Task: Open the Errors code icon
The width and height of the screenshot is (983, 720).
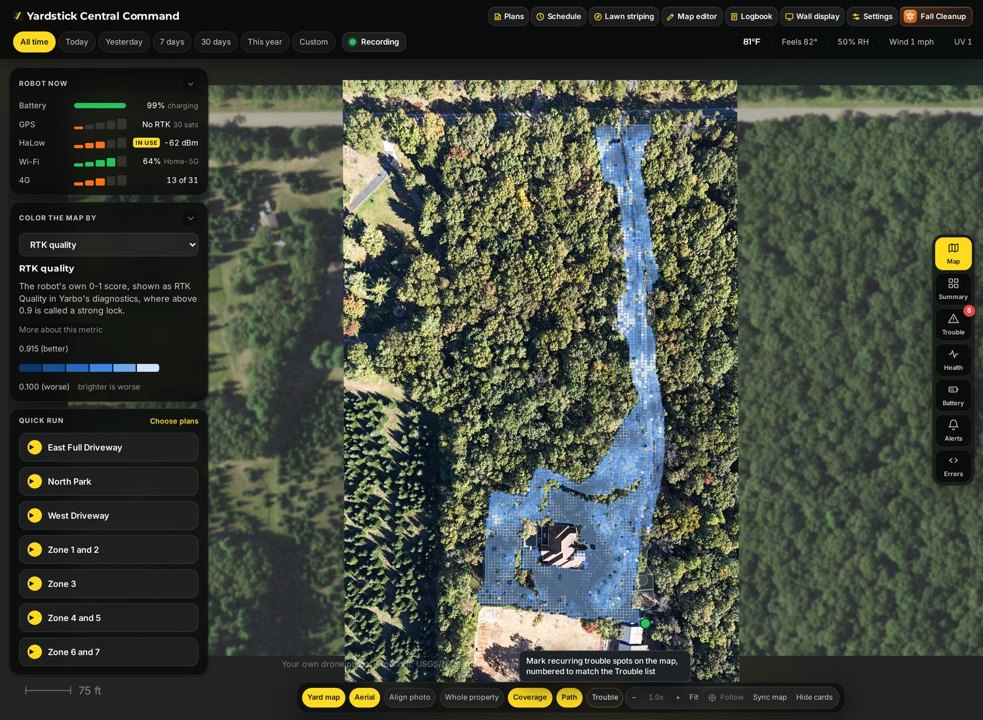Action: click(x=953, y=466)
